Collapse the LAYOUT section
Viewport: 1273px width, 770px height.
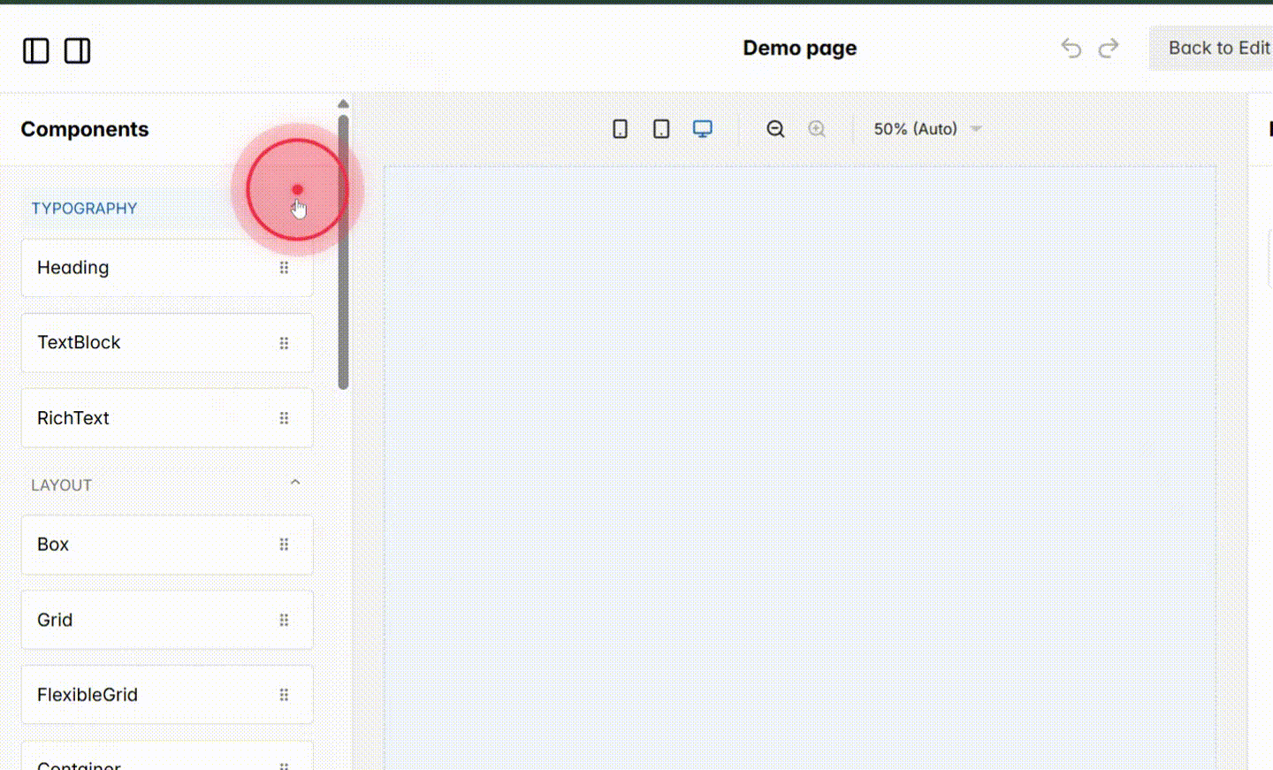click(294, 483)
